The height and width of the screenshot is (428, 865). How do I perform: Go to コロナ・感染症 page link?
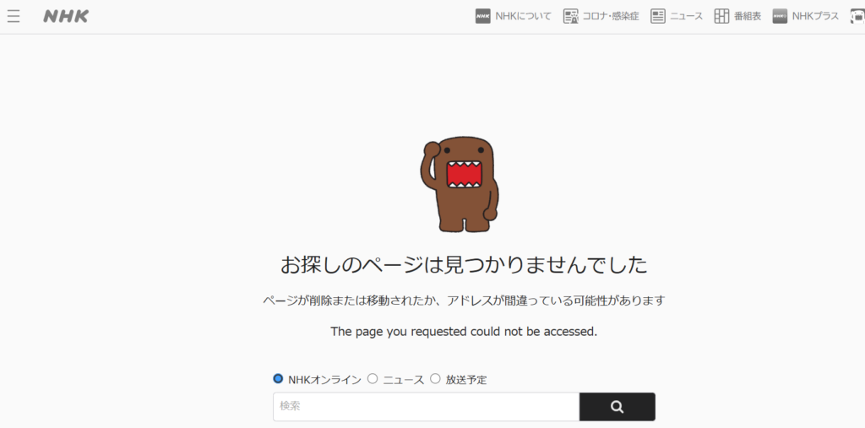[611, 16]
